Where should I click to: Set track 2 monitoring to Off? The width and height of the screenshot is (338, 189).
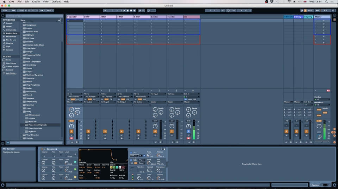pyautogui.click(x=94, y=100)
